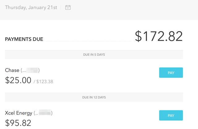This screenshot has height=129, width=198.
Task: Collapse the DUE IN 12 DAYS section
Action: pyautogui.click(x=94, y=97)
